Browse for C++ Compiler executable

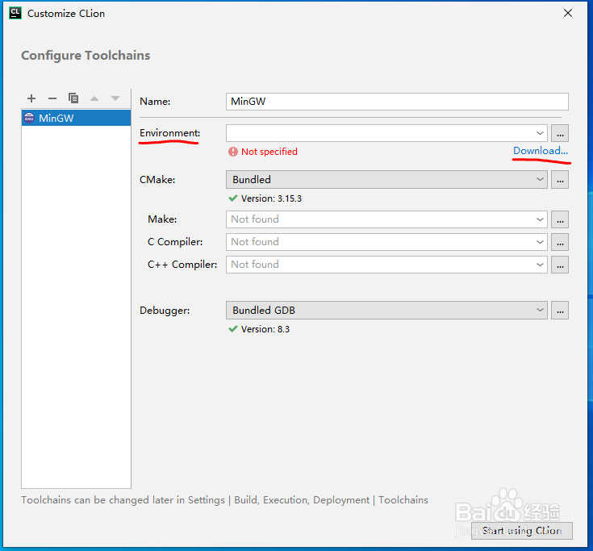[560, 265]
